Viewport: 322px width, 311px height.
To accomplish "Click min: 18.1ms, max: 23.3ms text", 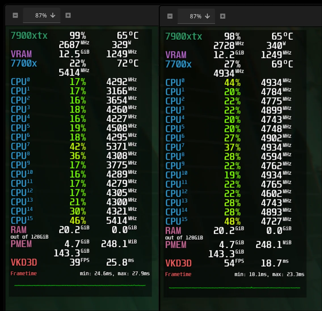I will coord(269,274).
